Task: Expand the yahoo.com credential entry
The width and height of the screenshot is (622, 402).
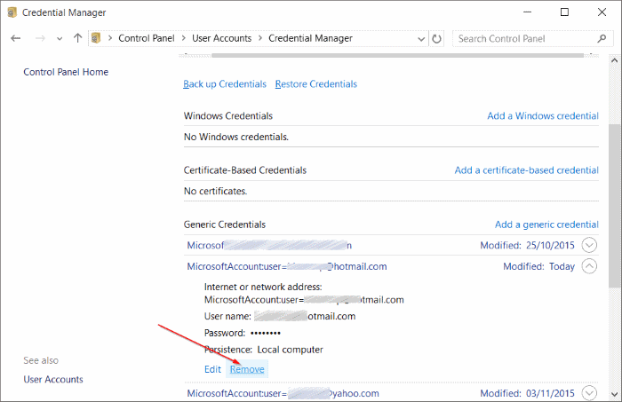Action: coord(589,393)
